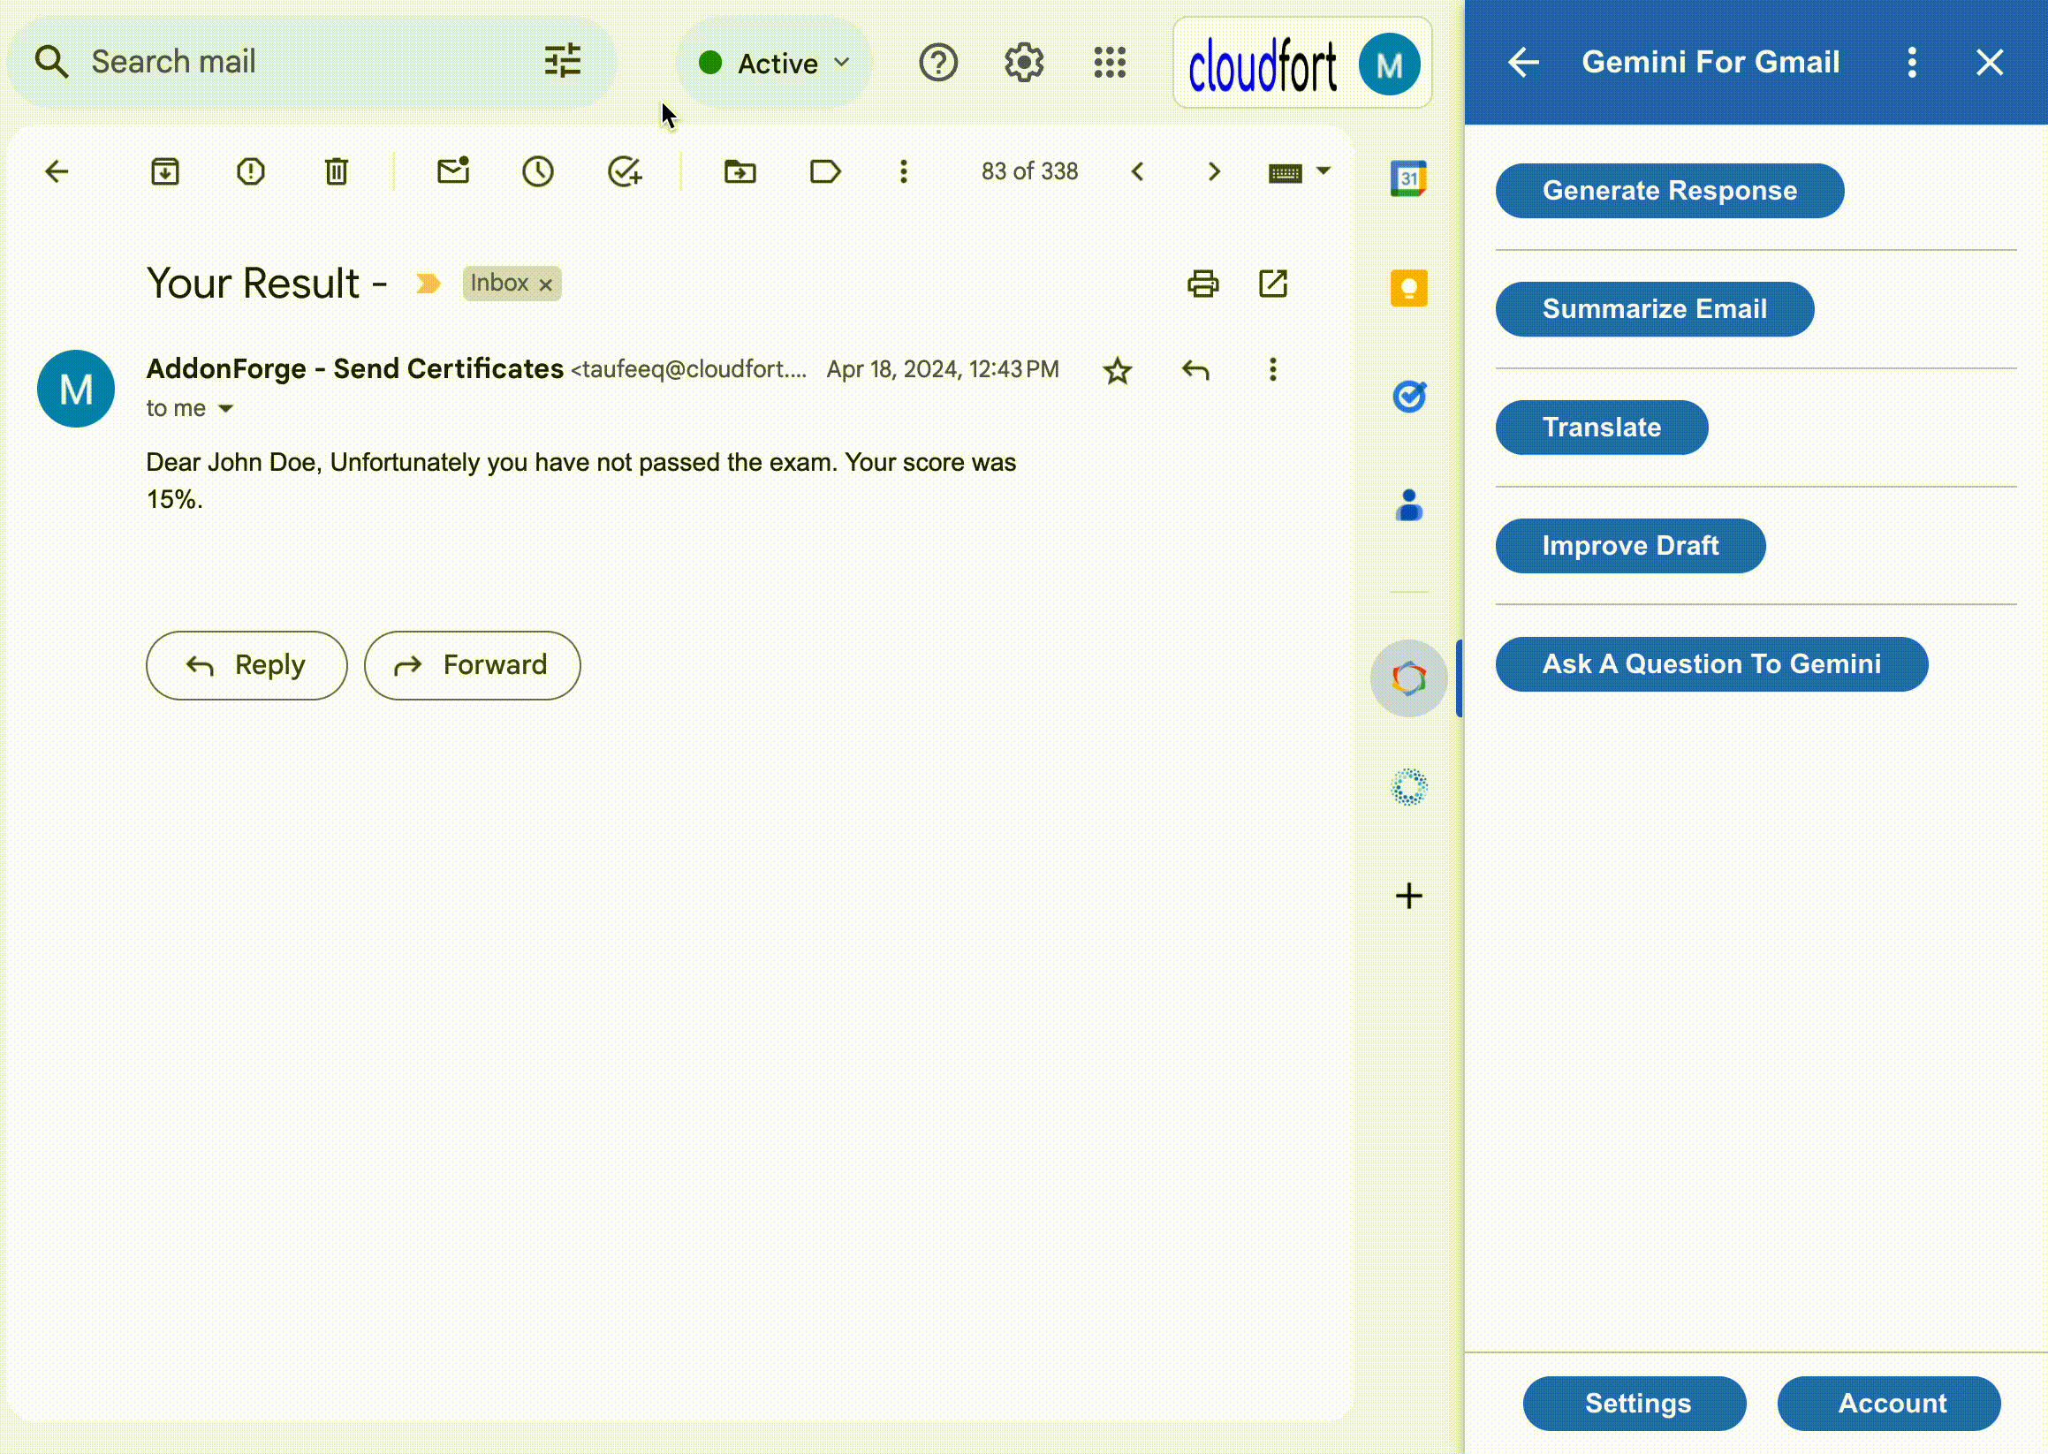
Task: Open the dotted circle add-on icon
Action: click(1408, 788)
